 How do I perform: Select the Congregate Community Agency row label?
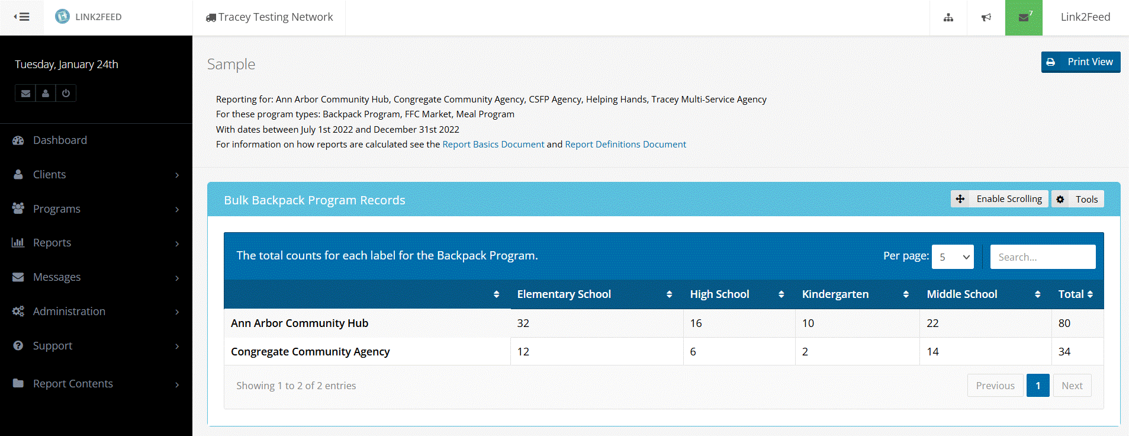(310, 351)
